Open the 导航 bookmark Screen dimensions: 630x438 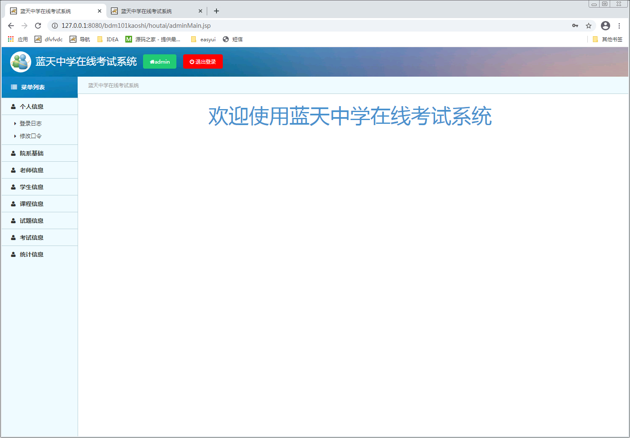pyautogui.click(x=80, y=39)
